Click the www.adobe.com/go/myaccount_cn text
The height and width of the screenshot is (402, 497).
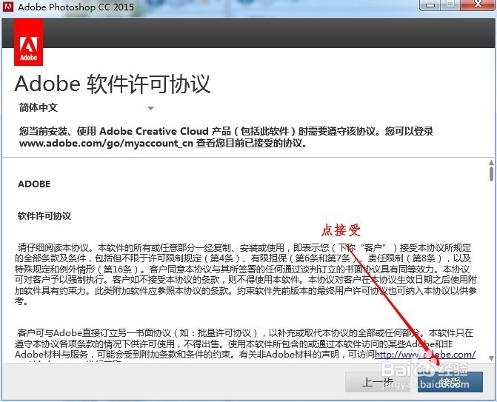click(x=106, y=143)
